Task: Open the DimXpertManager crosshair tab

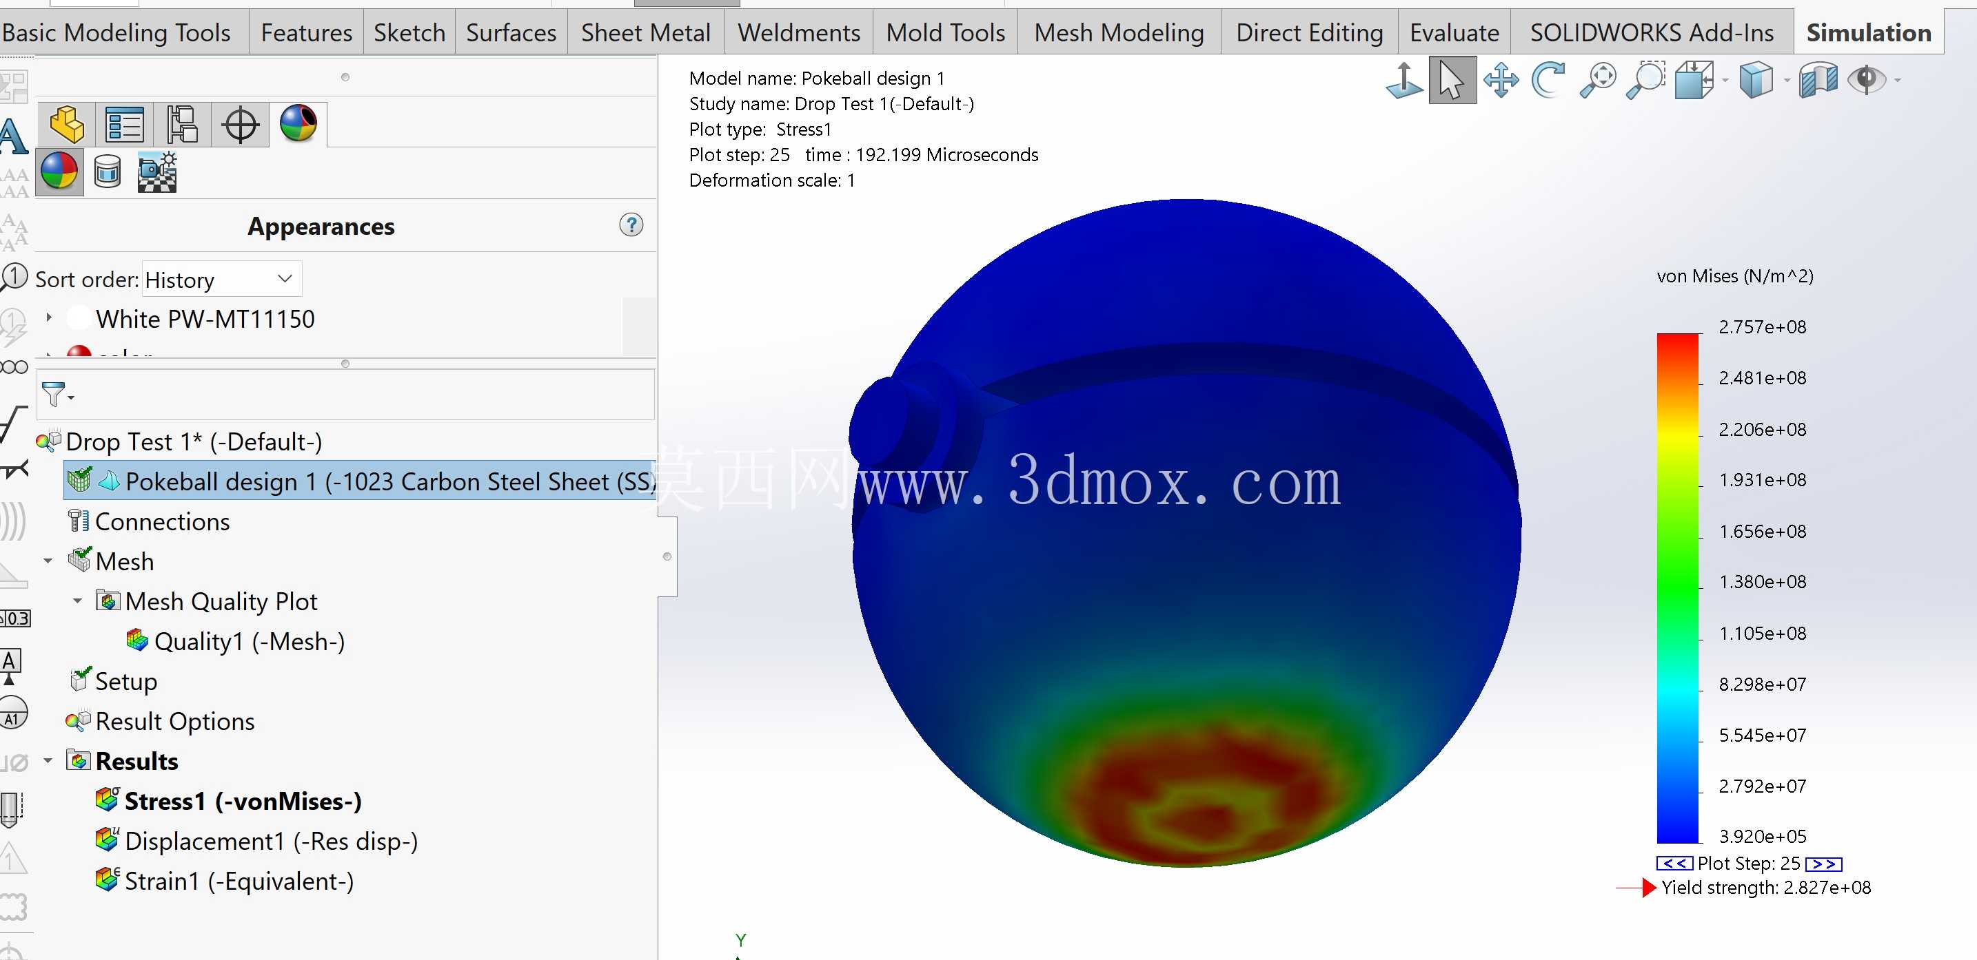Action: pyautogui.click(x=240, y=125)
